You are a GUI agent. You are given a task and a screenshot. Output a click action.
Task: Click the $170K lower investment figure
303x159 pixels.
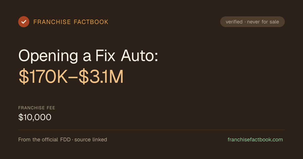(43, 77)
